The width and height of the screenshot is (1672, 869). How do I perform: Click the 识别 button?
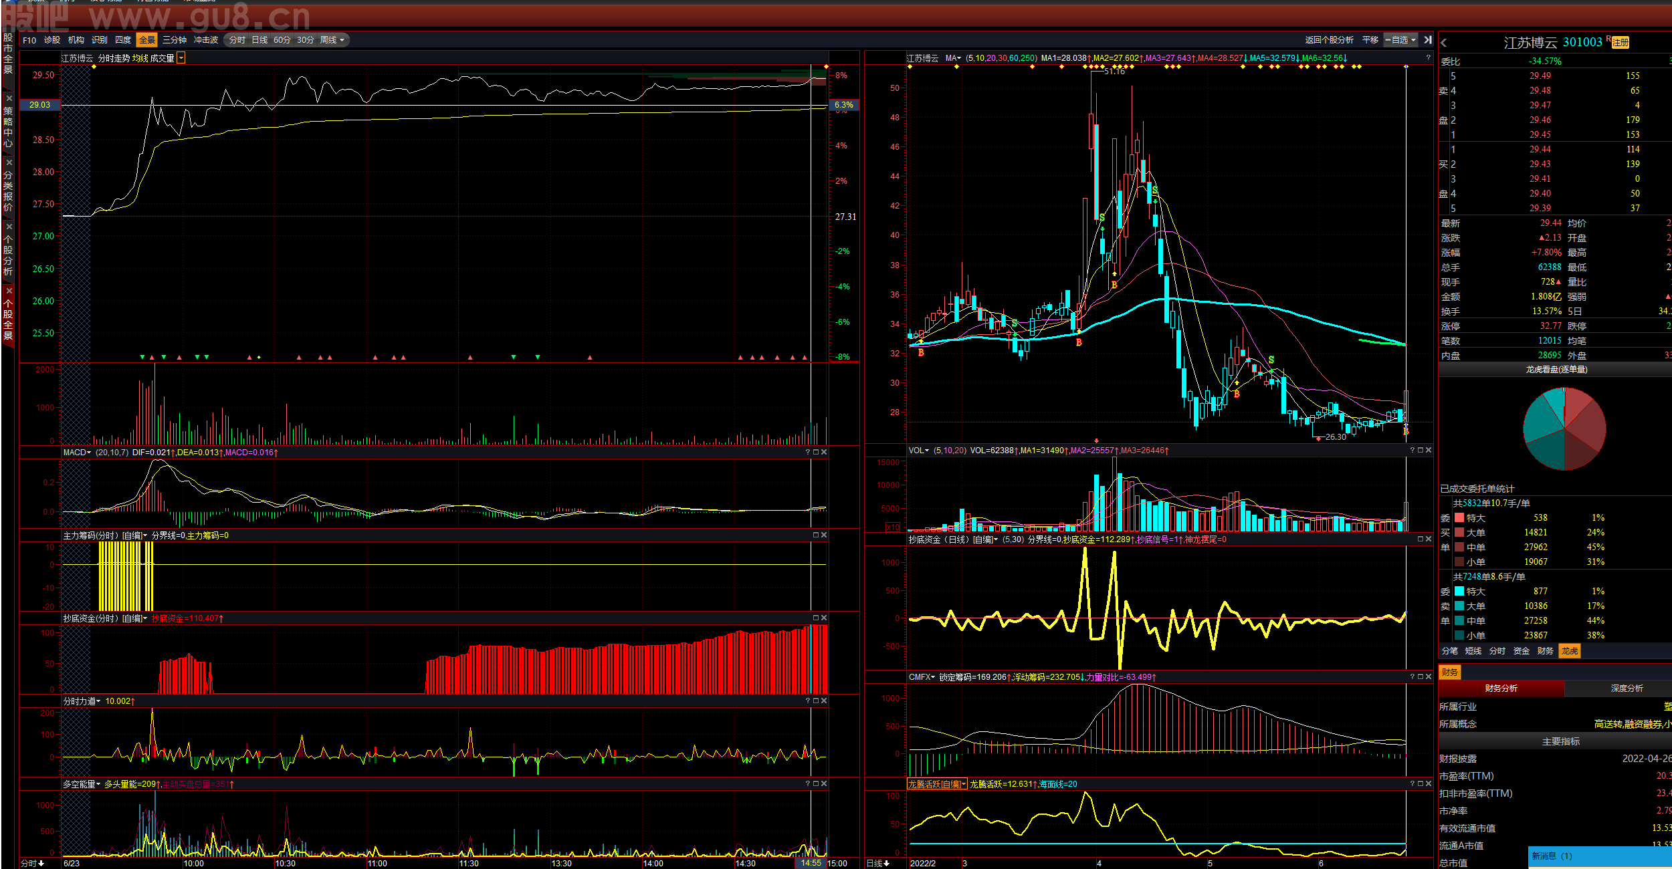(x=100, y=40)
